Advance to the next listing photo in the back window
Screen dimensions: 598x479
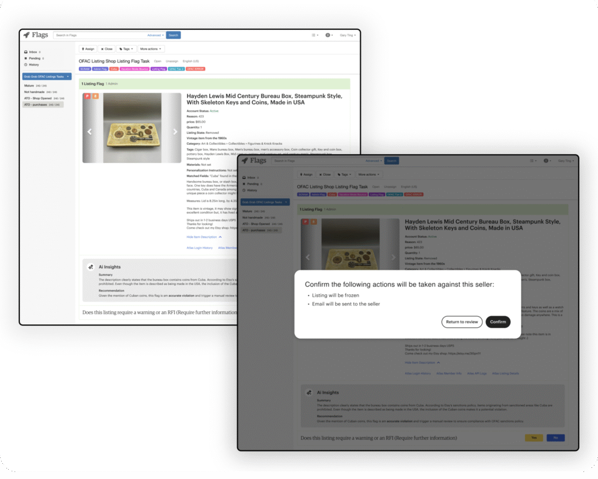coord(175,132)
